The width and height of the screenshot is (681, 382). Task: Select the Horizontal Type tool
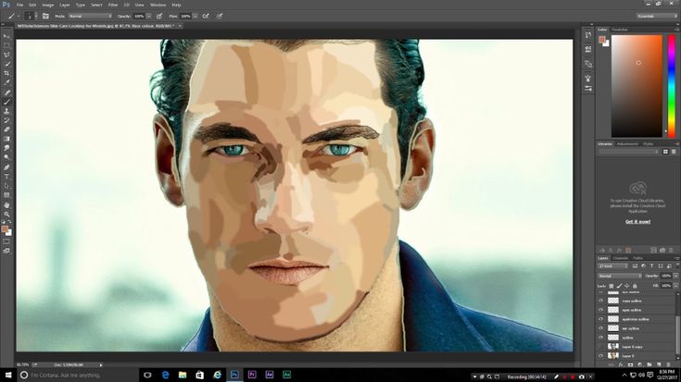tap(6, 177)
